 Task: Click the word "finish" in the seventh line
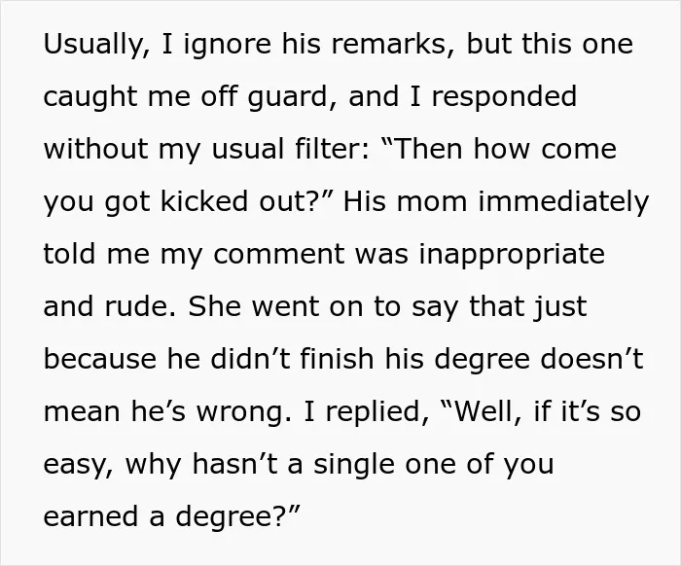click(x=337, y=360)
